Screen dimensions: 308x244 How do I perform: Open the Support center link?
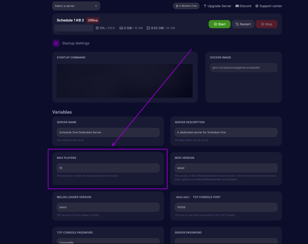coord(269,6)
